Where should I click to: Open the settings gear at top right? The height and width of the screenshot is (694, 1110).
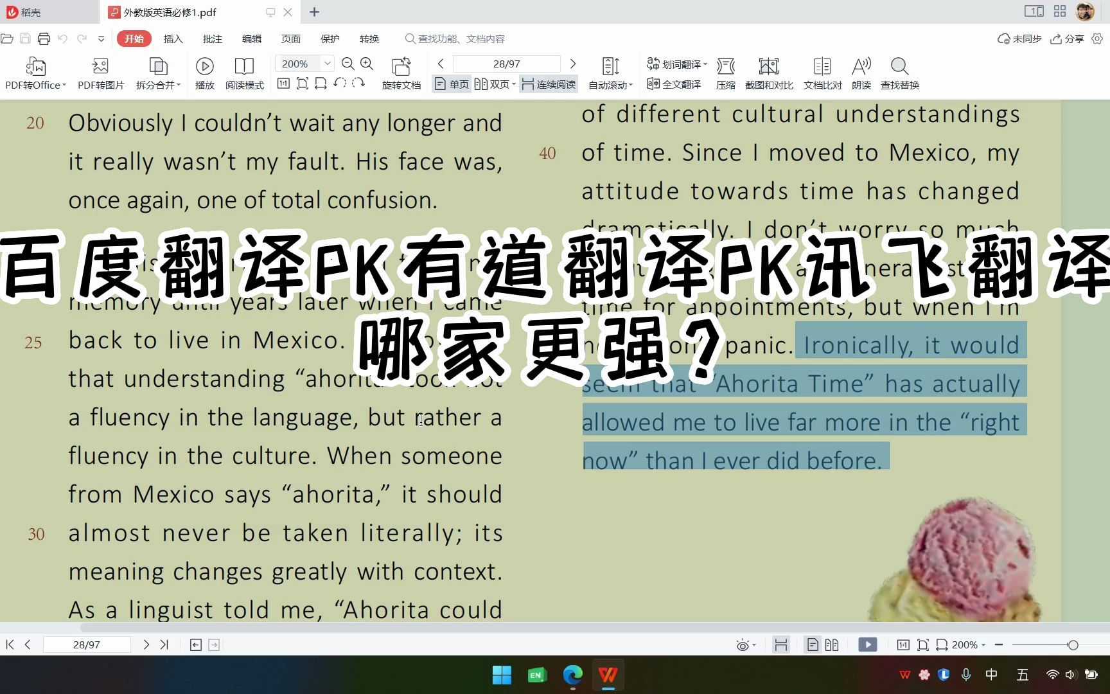[1098, 39]
